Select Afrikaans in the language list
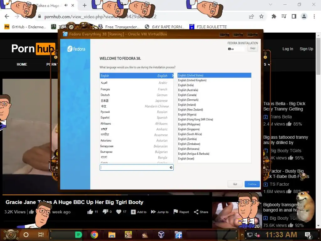The height and width of the screenshot is (241, 321). point(137,124)
